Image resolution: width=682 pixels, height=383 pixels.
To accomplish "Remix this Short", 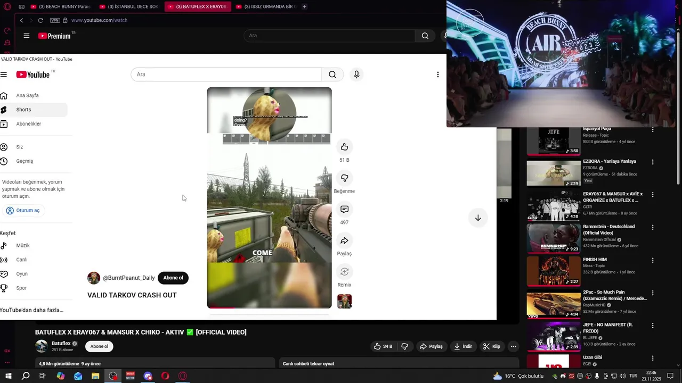I will (344, 272).
